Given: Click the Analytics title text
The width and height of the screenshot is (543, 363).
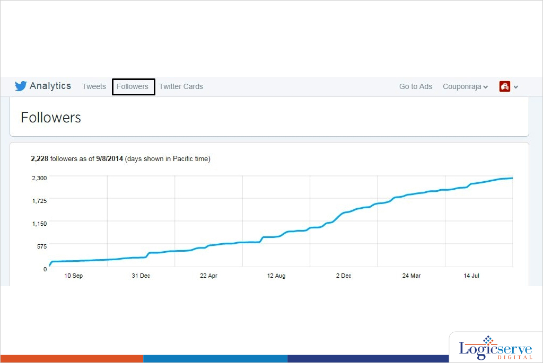Looking at the screenshot, I should click(50, 86).
